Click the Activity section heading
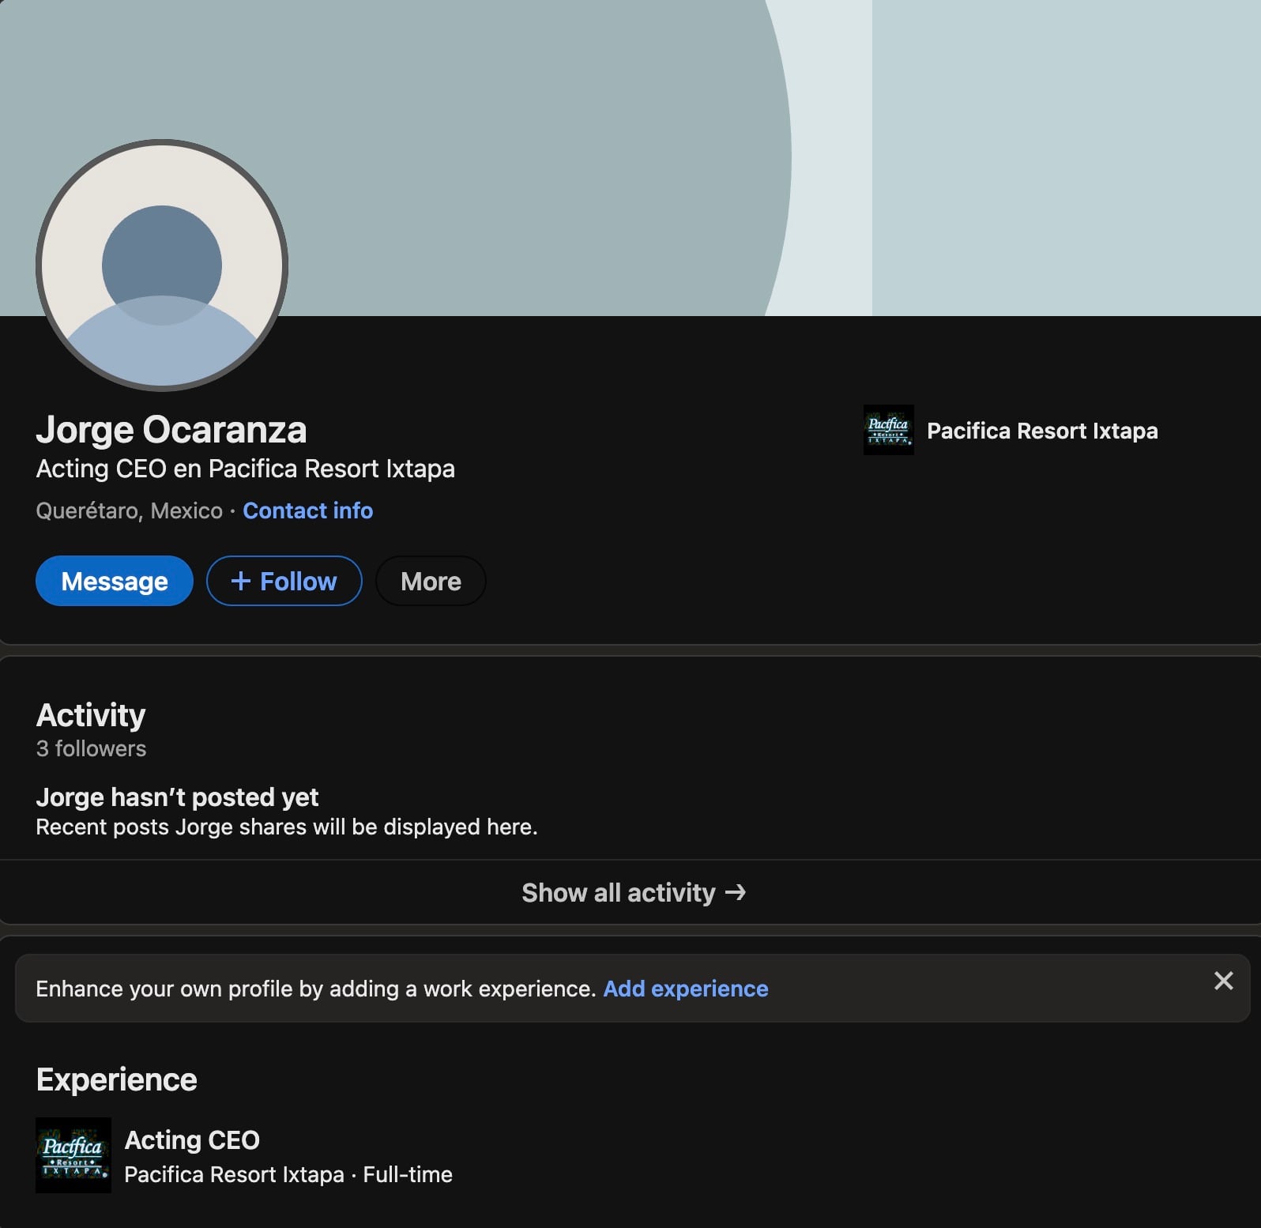 point(91,715)
